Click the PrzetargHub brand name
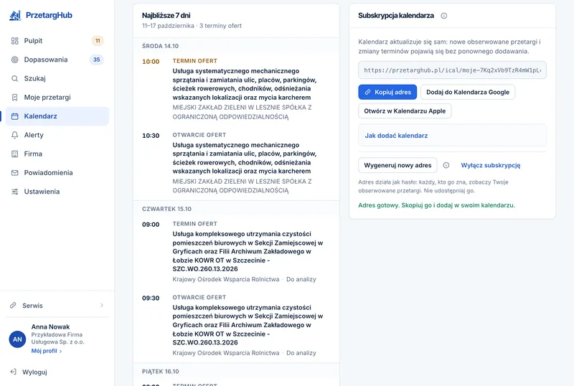This screenshot has height=386, width=574. 49,15
